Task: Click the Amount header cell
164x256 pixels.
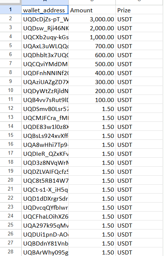Action: [x=92, y=10]
